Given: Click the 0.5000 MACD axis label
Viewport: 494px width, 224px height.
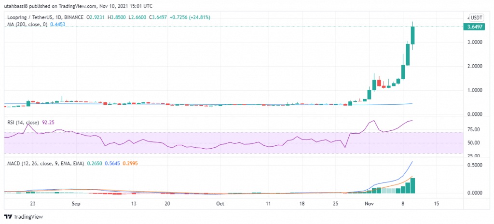Looking at the screenshot, I should tap(475, 165).
